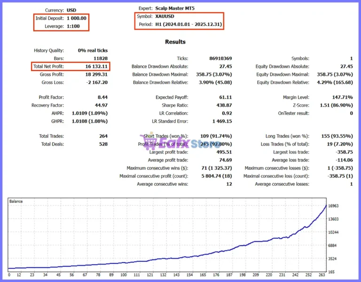
Task: Click the 16963 chart axis label
Action: (x=333, y=206)
